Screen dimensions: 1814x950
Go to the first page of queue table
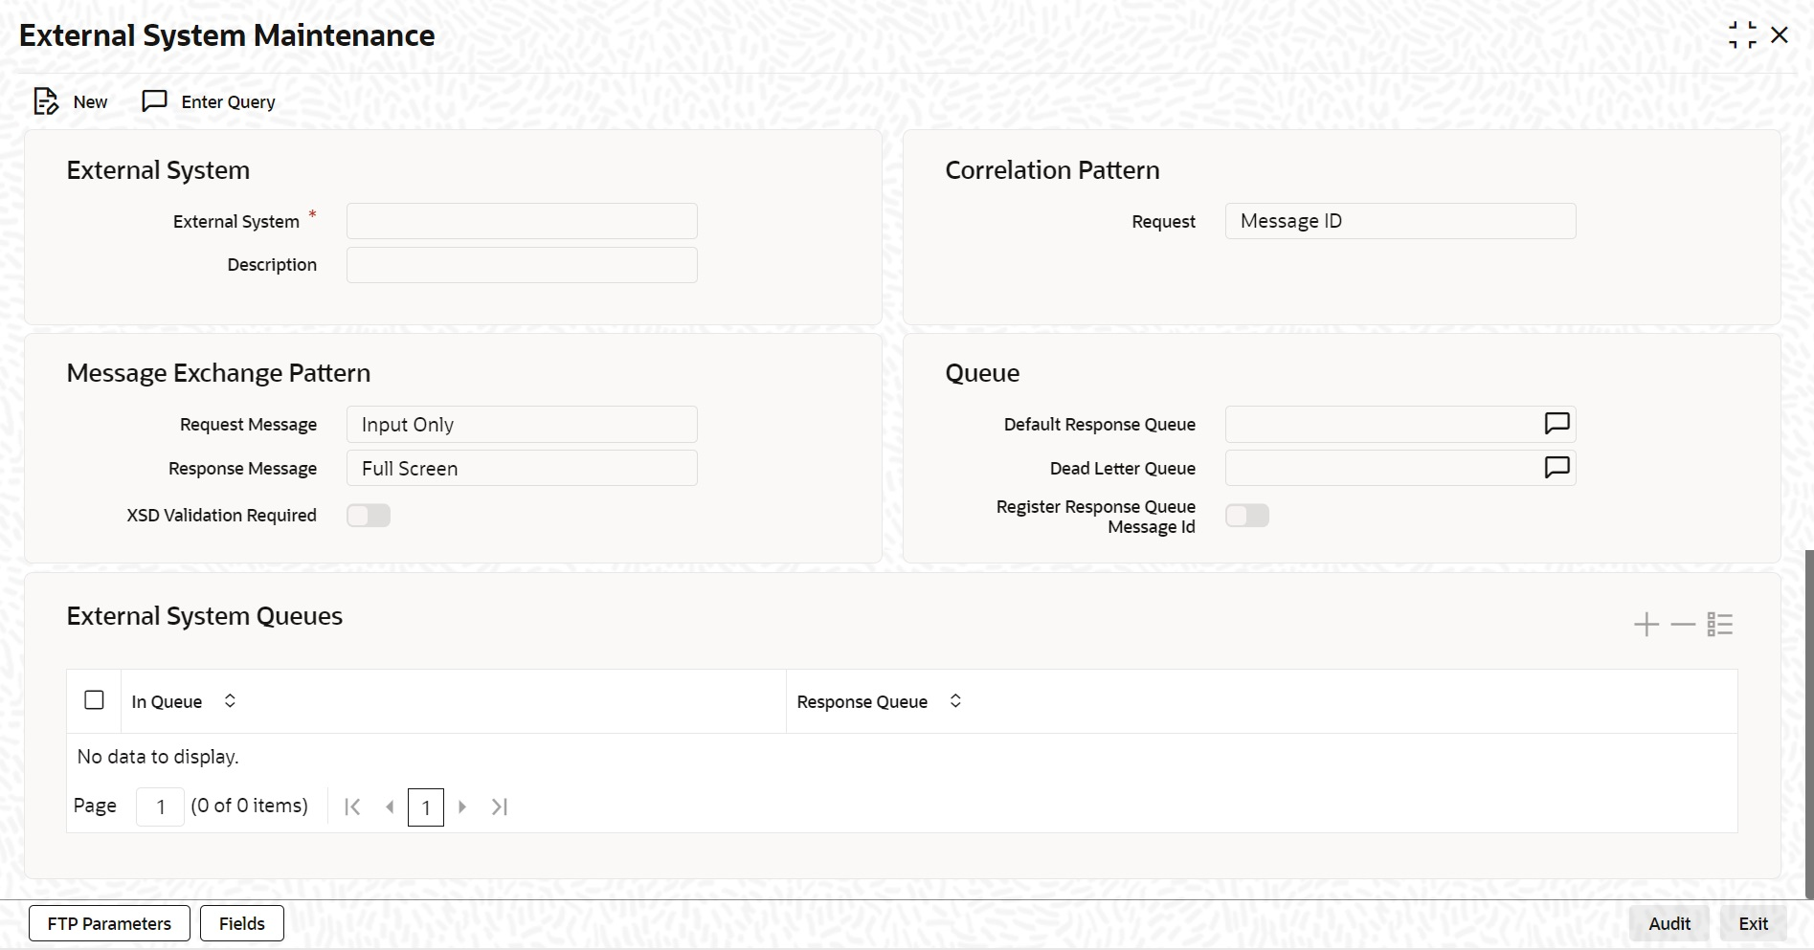pyautogui.click(x=352, y=806)
